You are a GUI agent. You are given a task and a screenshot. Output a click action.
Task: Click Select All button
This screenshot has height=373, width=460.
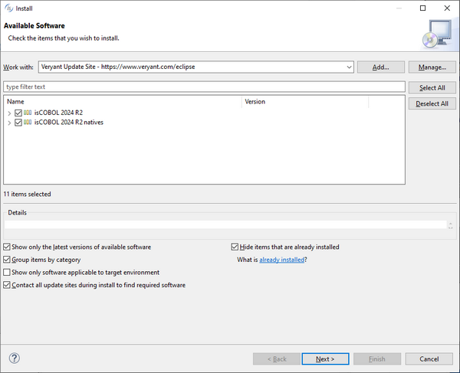(x=432, y=87)
